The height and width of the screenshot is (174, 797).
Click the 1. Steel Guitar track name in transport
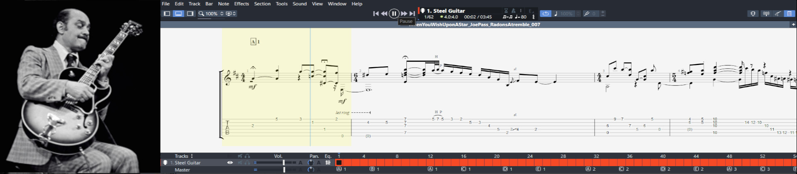pos(446,11)
